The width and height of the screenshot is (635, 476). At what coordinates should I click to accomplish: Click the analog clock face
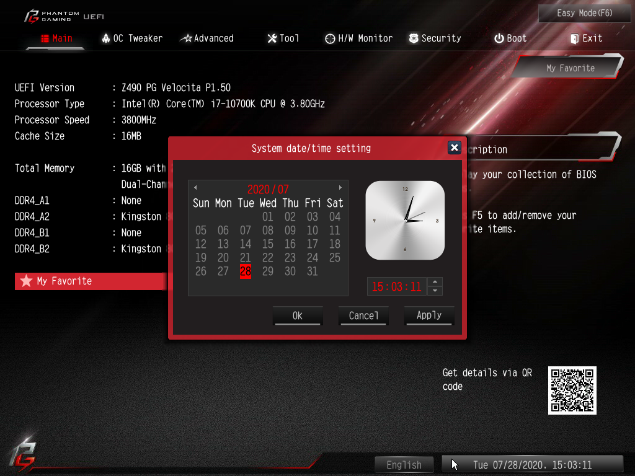click(x=405, y=220)
